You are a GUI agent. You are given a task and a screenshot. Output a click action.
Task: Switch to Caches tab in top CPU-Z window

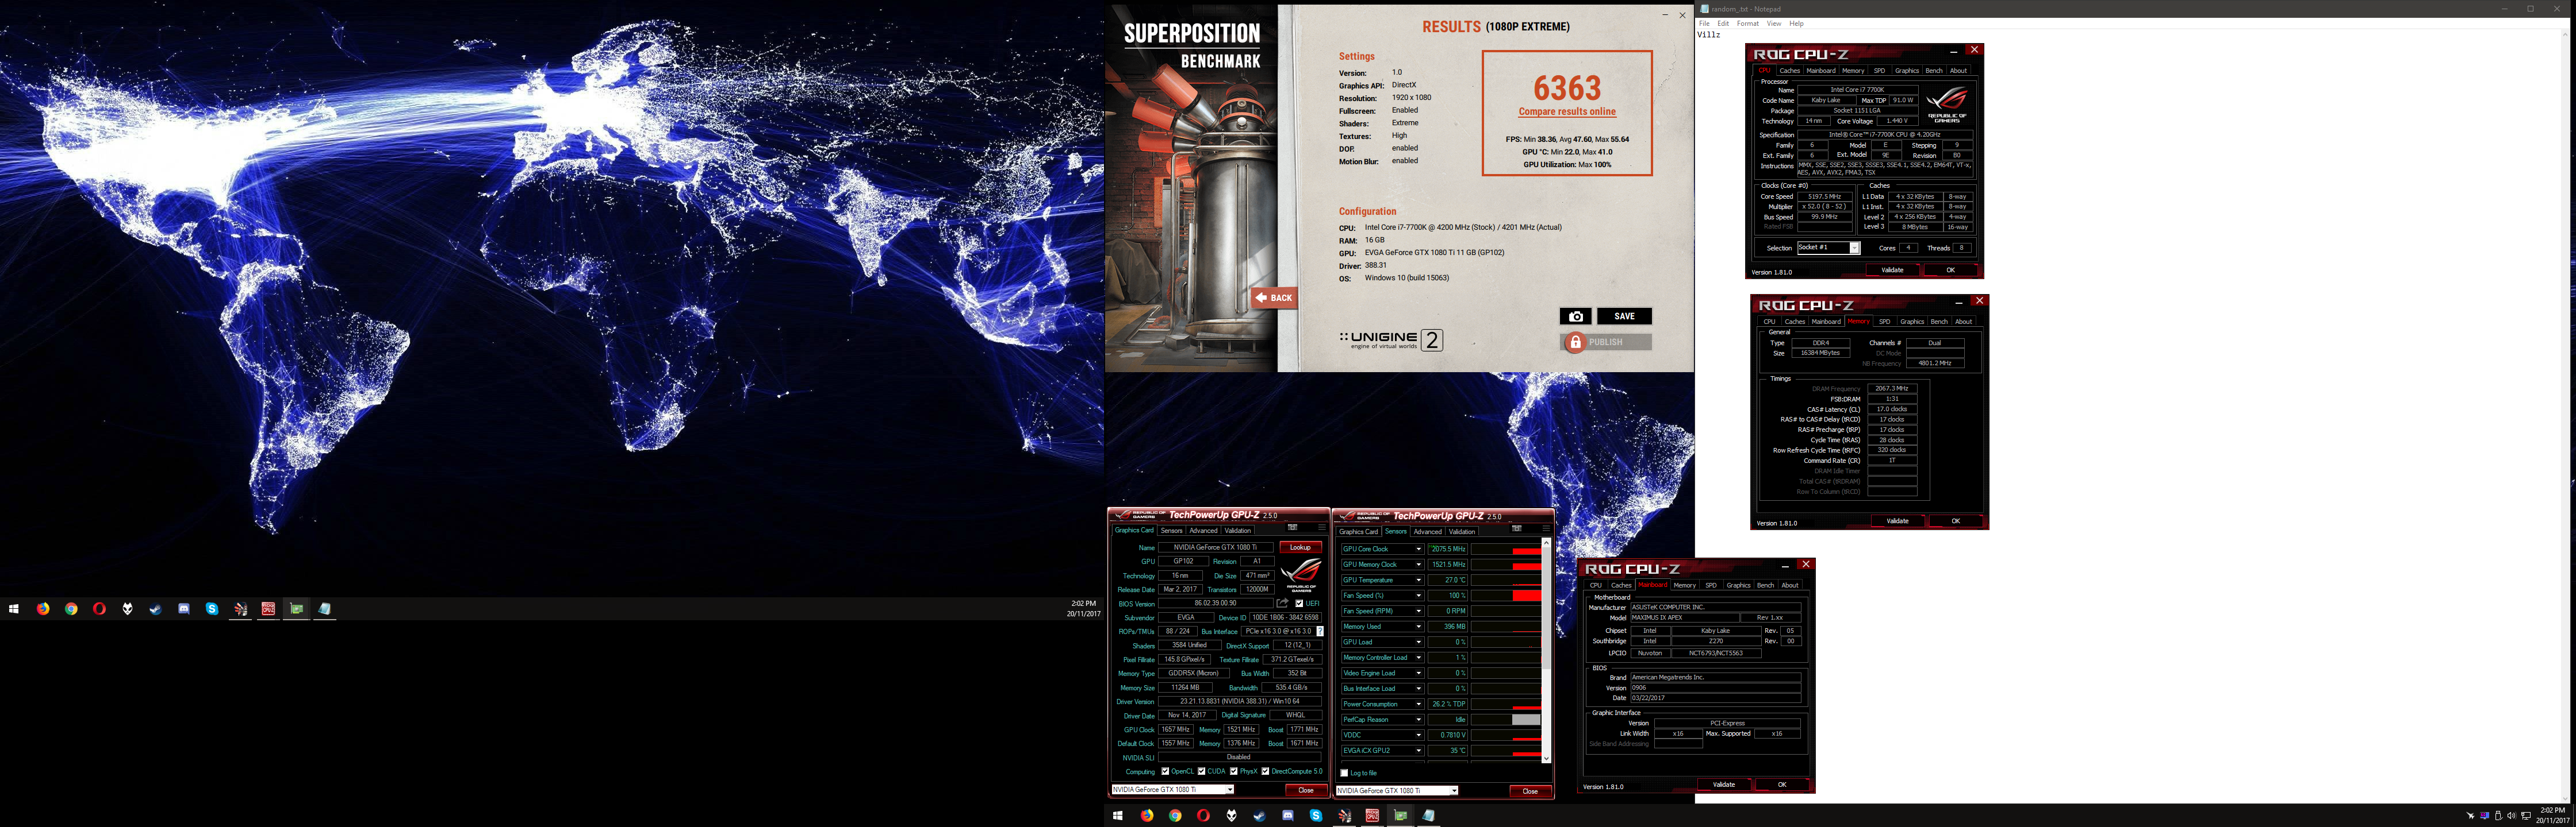(1790, 71)
